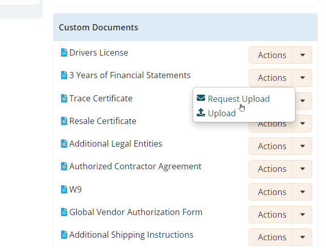
Task: Choose Upload from the popup menu
Action: (x=221, y=113)
